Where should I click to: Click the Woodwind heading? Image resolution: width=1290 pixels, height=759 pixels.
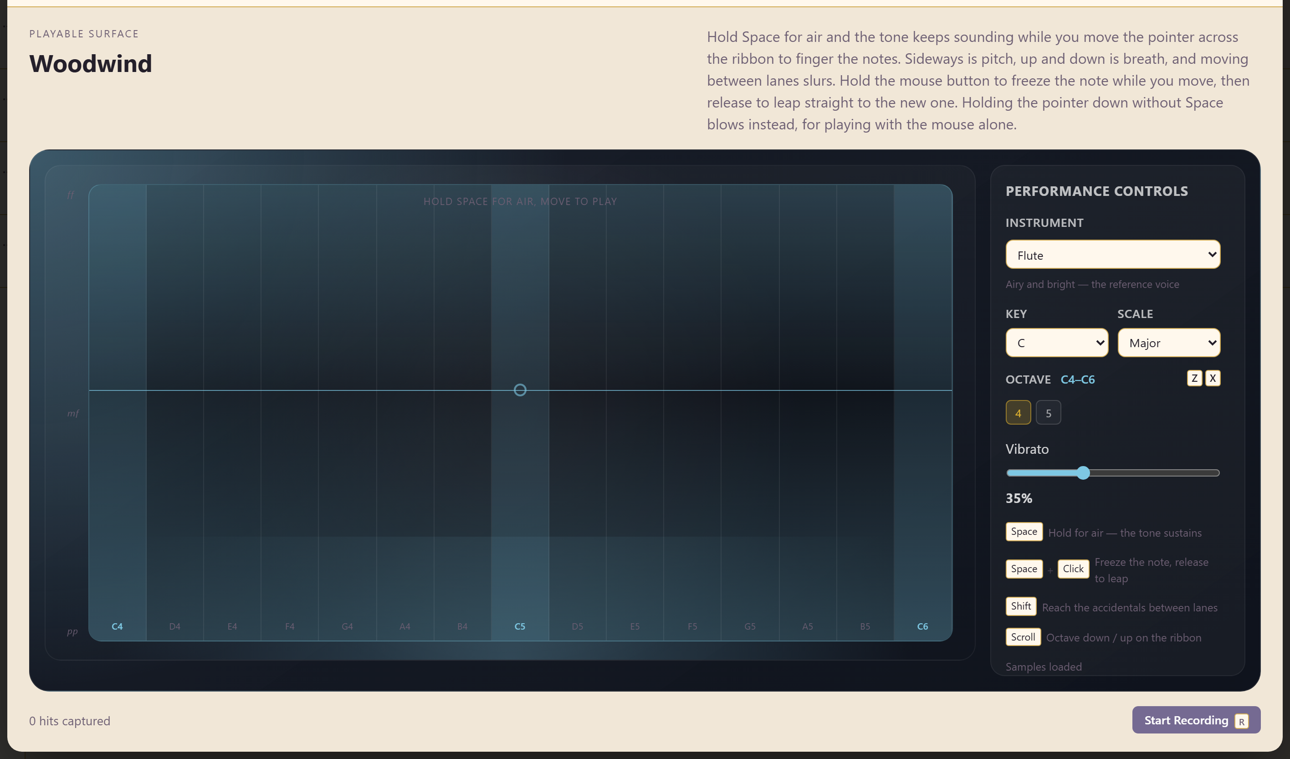click(x=91, y=63)
